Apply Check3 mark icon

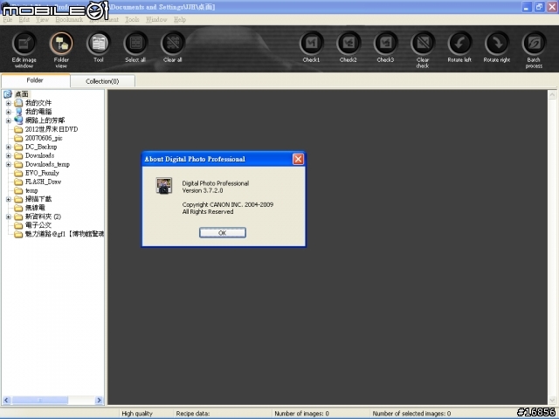click(386, 44)
